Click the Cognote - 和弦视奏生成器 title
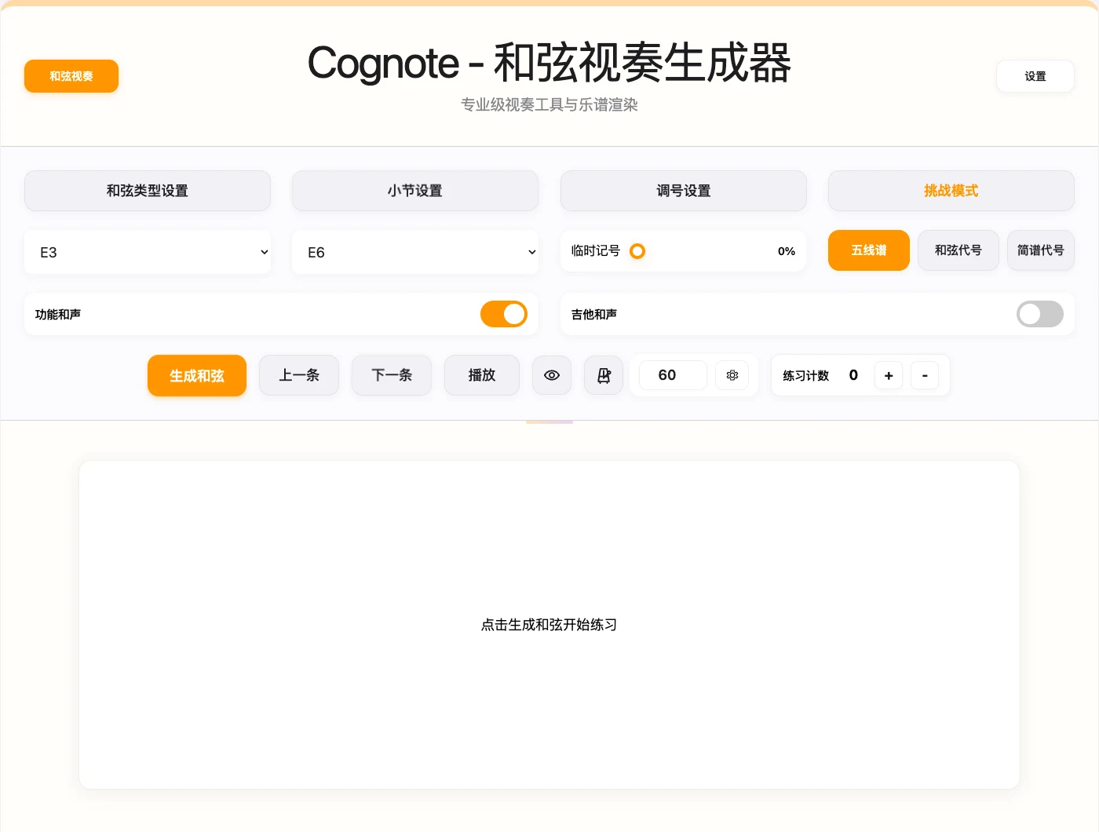Viewport: 1099px width, 832px height. click(x=549, y=63)
